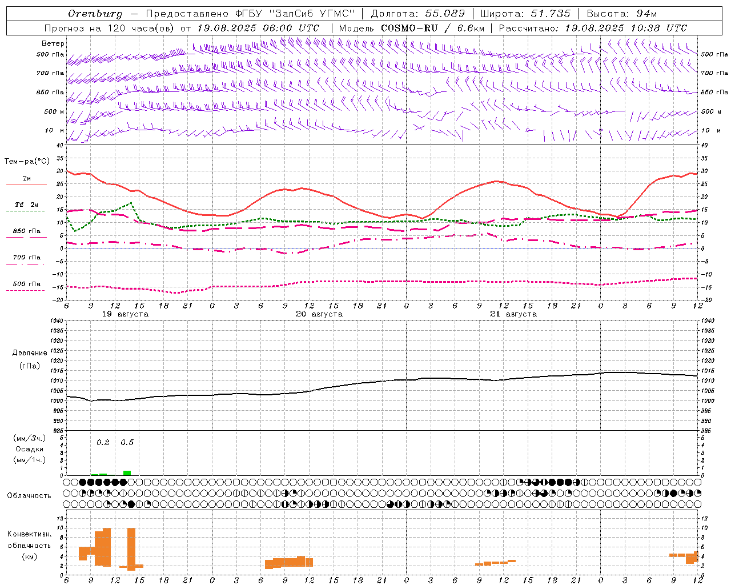The image size is (731, 585).
Task: Click the 21 августа date label
Action: pos(513,314)
